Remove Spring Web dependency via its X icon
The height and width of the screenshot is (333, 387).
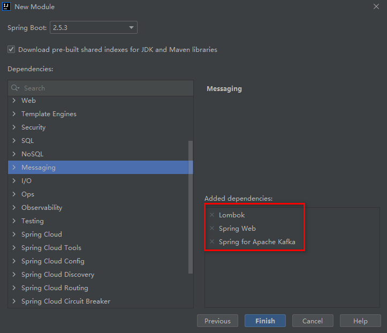[212, 228]
